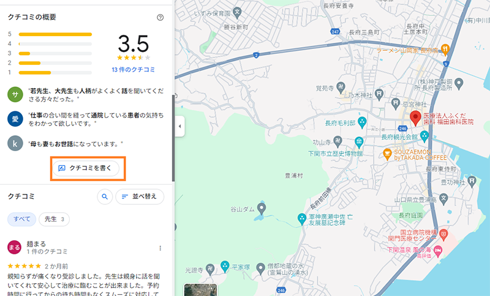Click 功山寺 temple marker
Screen dimensions: 490x296
pyautogui.click(x=337, y=142)
